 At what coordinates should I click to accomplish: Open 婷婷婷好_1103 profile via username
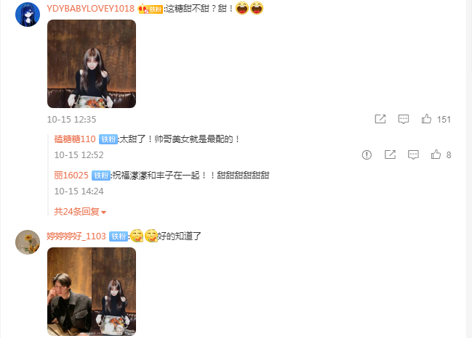click(76, 236)
